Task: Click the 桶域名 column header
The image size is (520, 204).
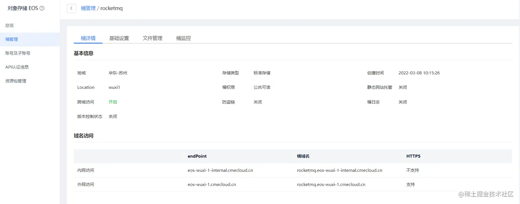Action: coord(303,156)
